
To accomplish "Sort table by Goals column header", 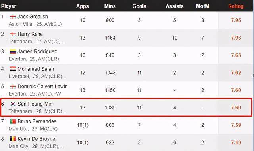I will (x=139, y=6).
